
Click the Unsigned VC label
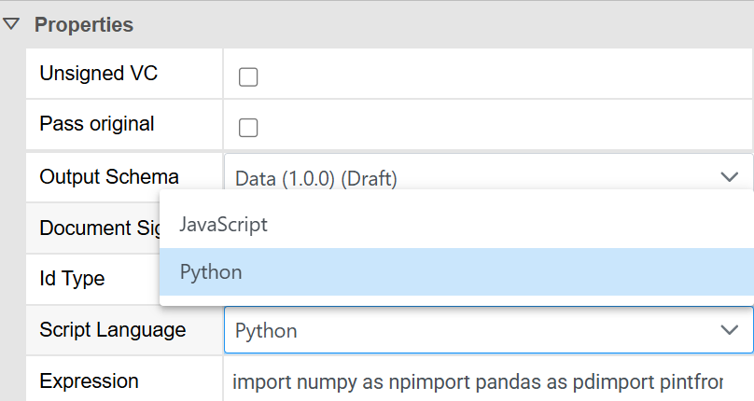tap(98, 75)
